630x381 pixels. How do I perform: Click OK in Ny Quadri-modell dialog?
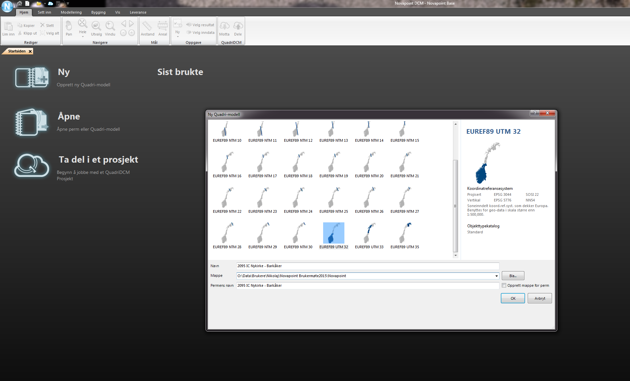point(513,298)
